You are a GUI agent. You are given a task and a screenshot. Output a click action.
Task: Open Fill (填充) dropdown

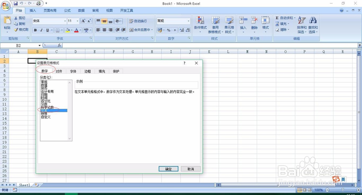tap(282, 24)
